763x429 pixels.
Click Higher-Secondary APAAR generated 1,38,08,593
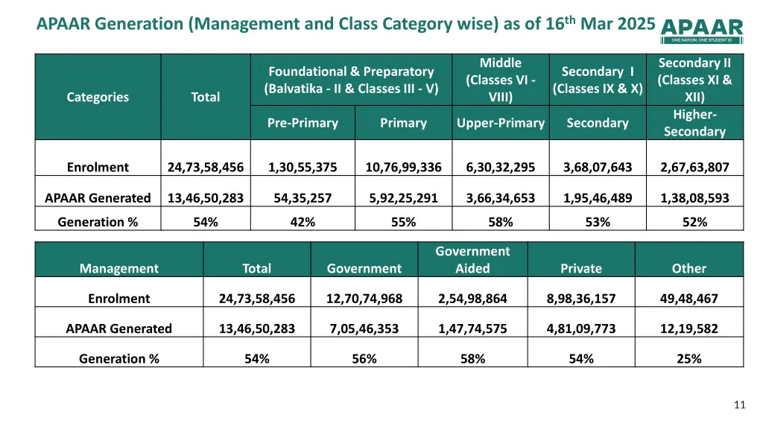(695, 198)
